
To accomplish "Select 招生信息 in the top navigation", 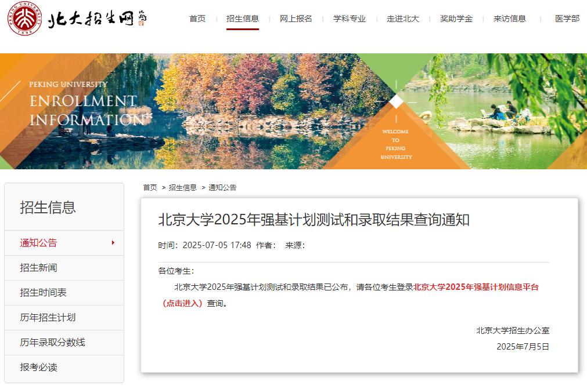I will pos(243,19).
